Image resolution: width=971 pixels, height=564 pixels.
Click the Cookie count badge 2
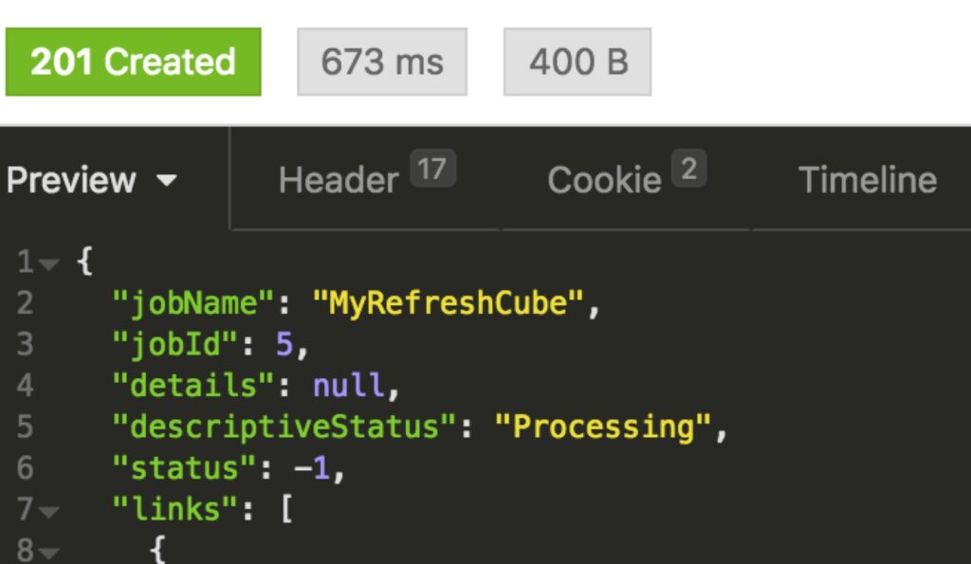[689, 170]
